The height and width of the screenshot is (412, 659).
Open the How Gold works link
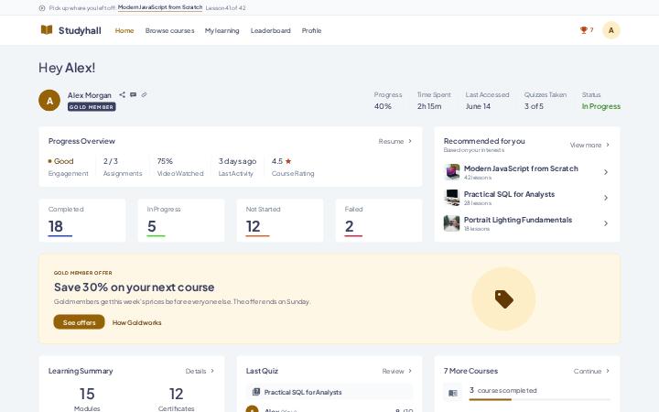(136, 322)
